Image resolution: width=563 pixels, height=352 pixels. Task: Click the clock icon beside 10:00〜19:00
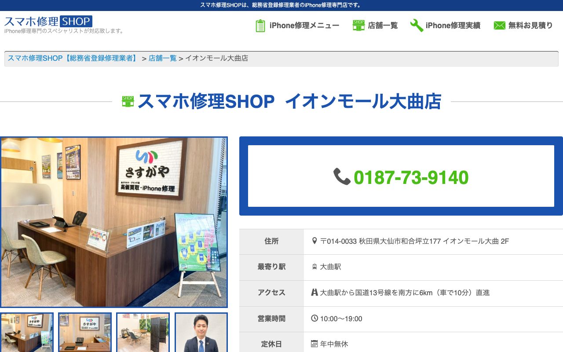coord(314,318)
